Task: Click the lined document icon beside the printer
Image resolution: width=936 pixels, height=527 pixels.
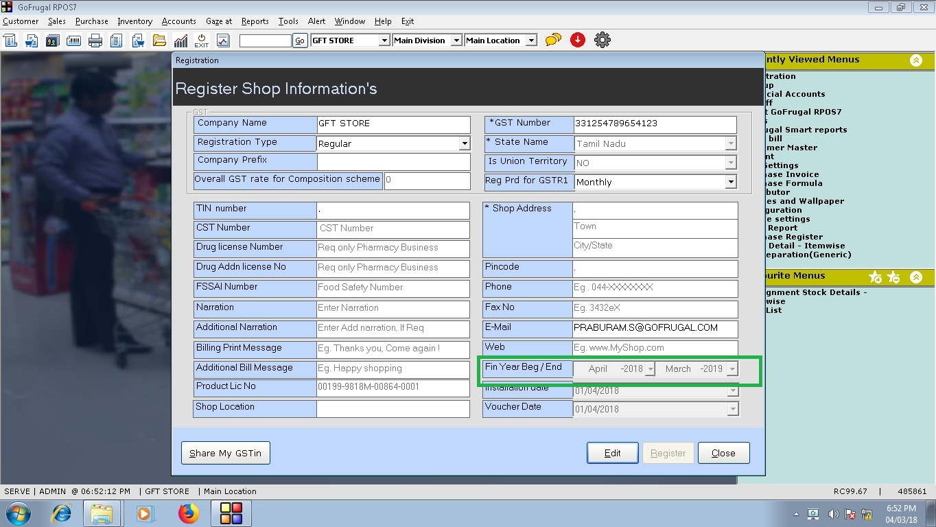Action: 117,40
